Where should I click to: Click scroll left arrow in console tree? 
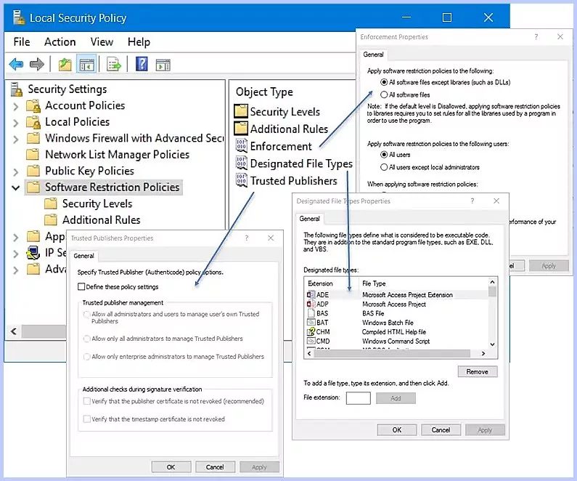14,331
